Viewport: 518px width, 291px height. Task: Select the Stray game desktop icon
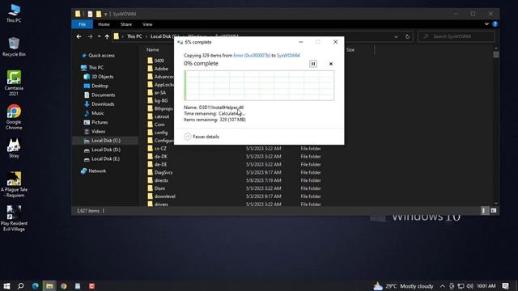[14, 148]
